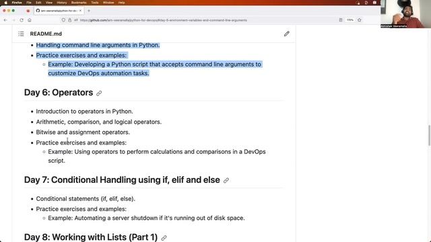The image size is (431, 242).
Task: Click 'Bitwise and assignment operators.' bullet
Action: click(x=83, y=132)
